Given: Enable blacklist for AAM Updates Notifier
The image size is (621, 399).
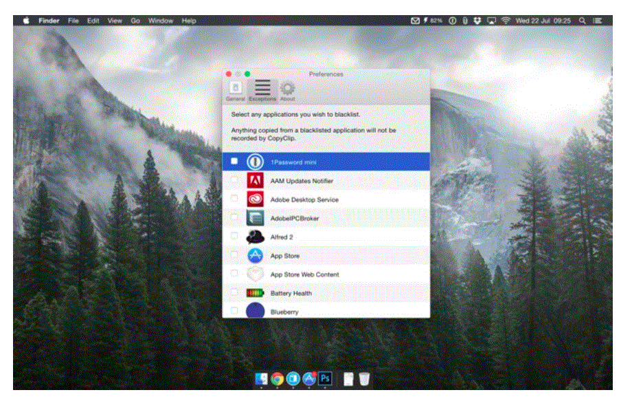Looking at the screenshot, I should (x=234, y=180).
